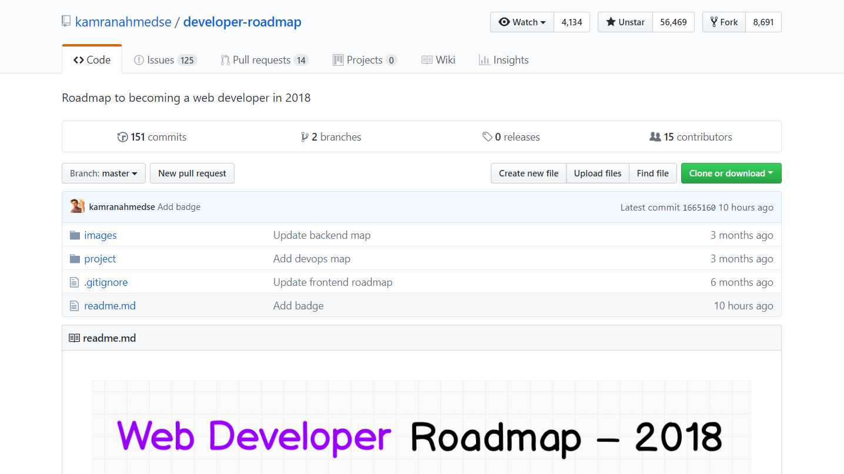Click the branches git icon
The width and height of the screenshot is (844, 474).
304,137
